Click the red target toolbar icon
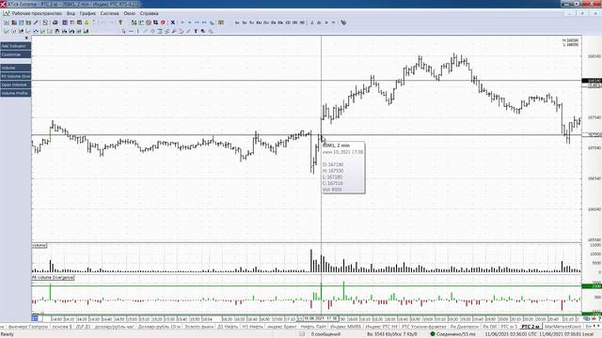The width and height of the screenshot is (602, 338). coord(149,23)
